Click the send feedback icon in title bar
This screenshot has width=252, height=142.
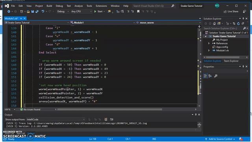[245, 11]
